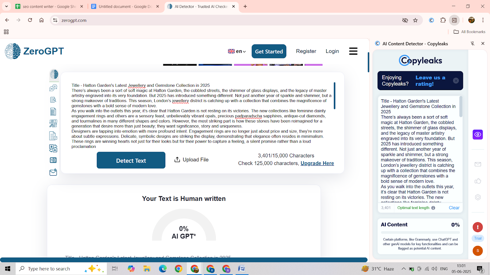Click the ZeroGPT textarea scrollbar
The image size is (490, 275).
coord(334,96)
